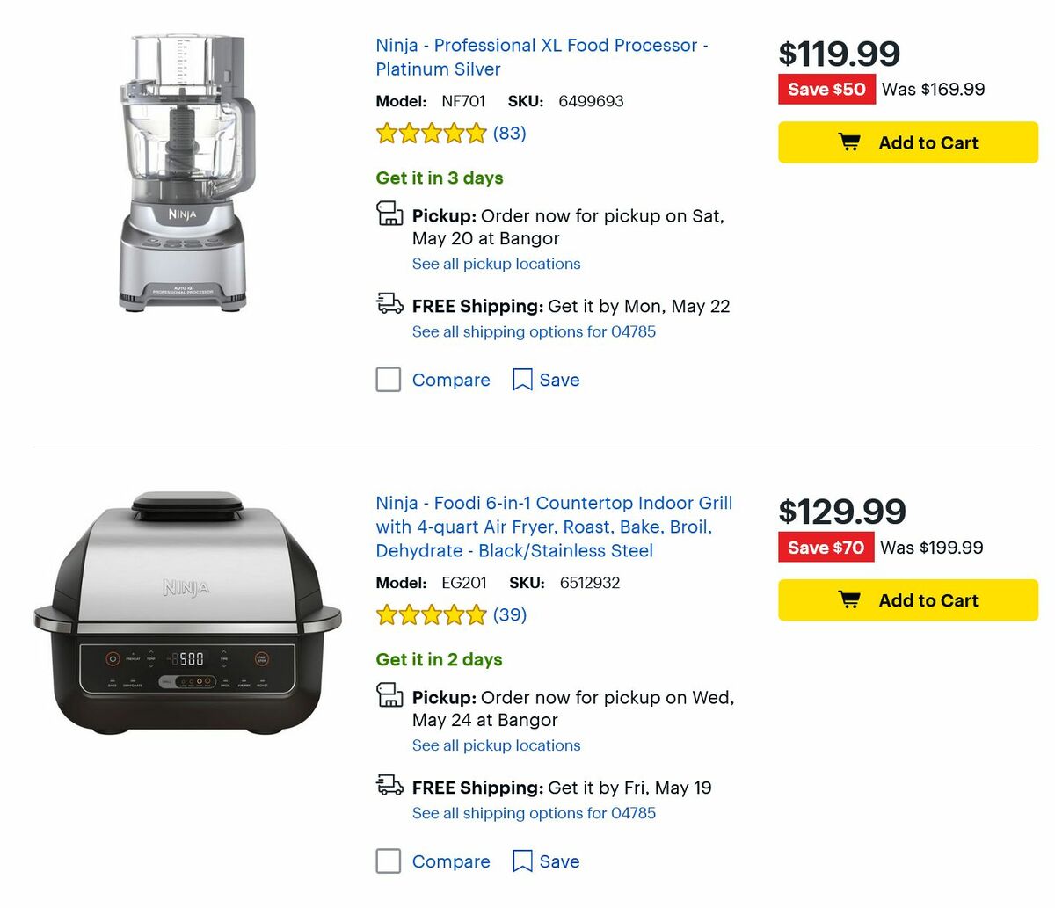
Task: Click the (39) reviews count link
Action: tap(511, 615)
